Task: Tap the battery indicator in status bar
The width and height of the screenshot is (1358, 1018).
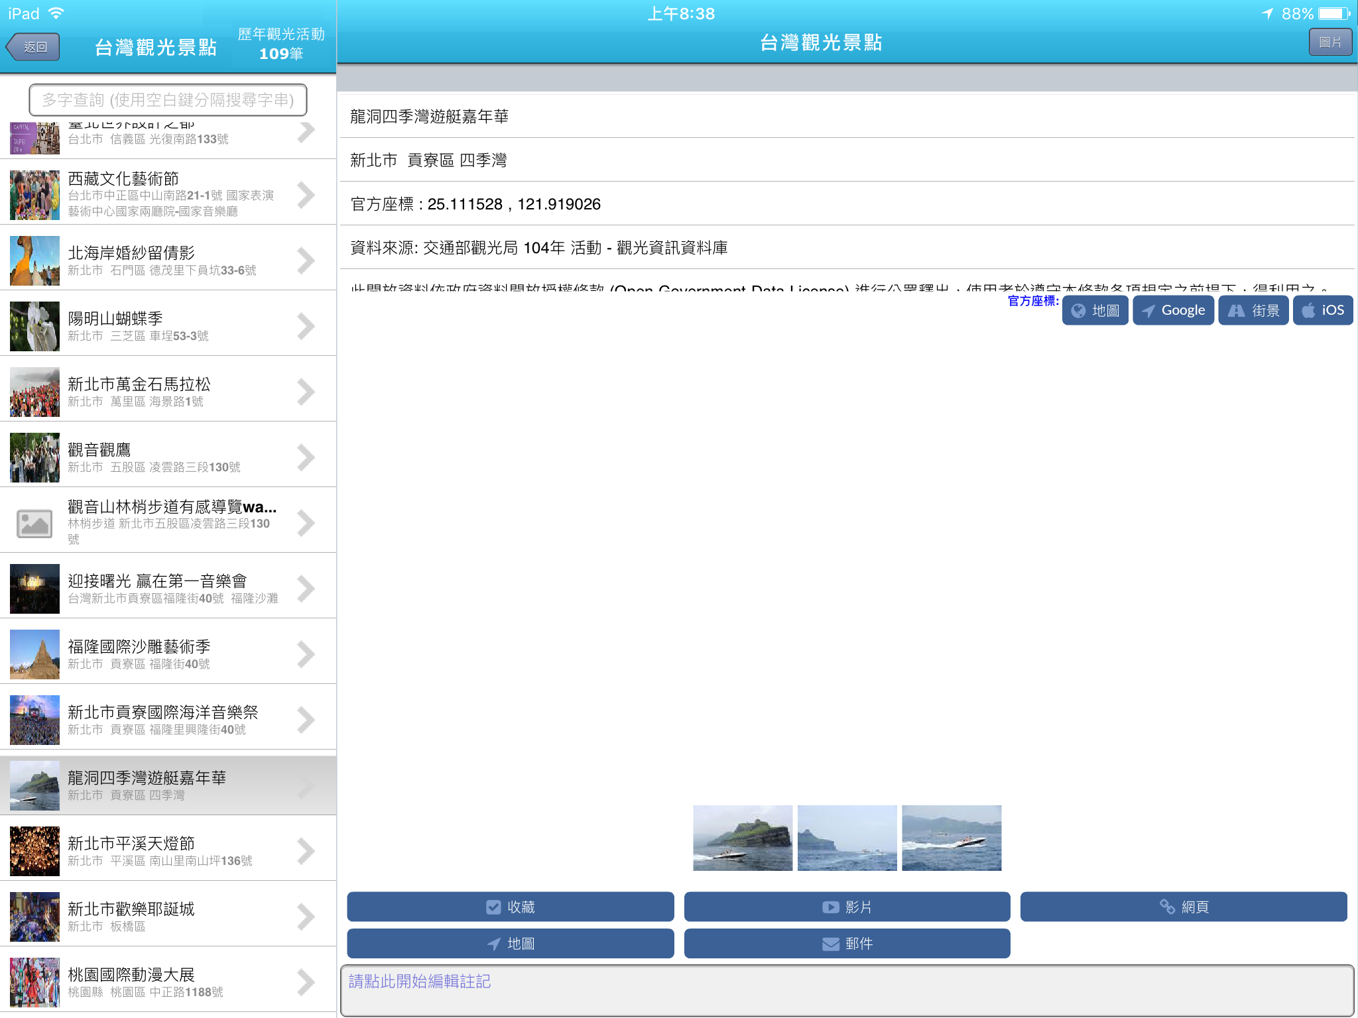Action: click(x=1335, y=13)
